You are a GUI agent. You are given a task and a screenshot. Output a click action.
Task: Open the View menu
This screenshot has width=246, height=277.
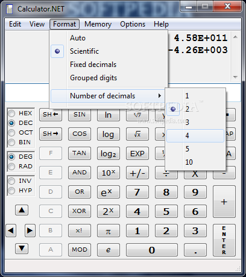click(37, 24)
